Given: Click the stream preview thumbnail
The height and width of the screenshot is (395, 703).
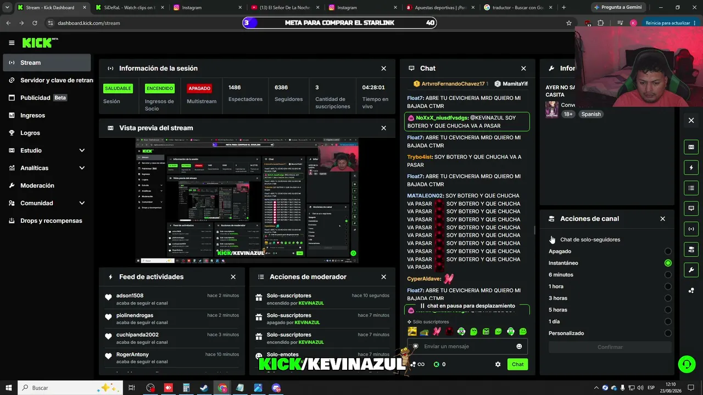Looking at the screenshot, I should pyautogui.click(x=247, y=200).
